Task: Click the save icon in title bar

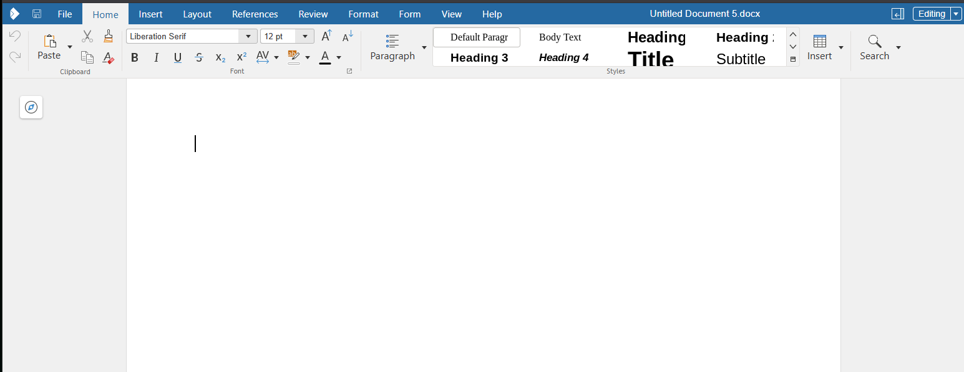Action: pos(37,13)
